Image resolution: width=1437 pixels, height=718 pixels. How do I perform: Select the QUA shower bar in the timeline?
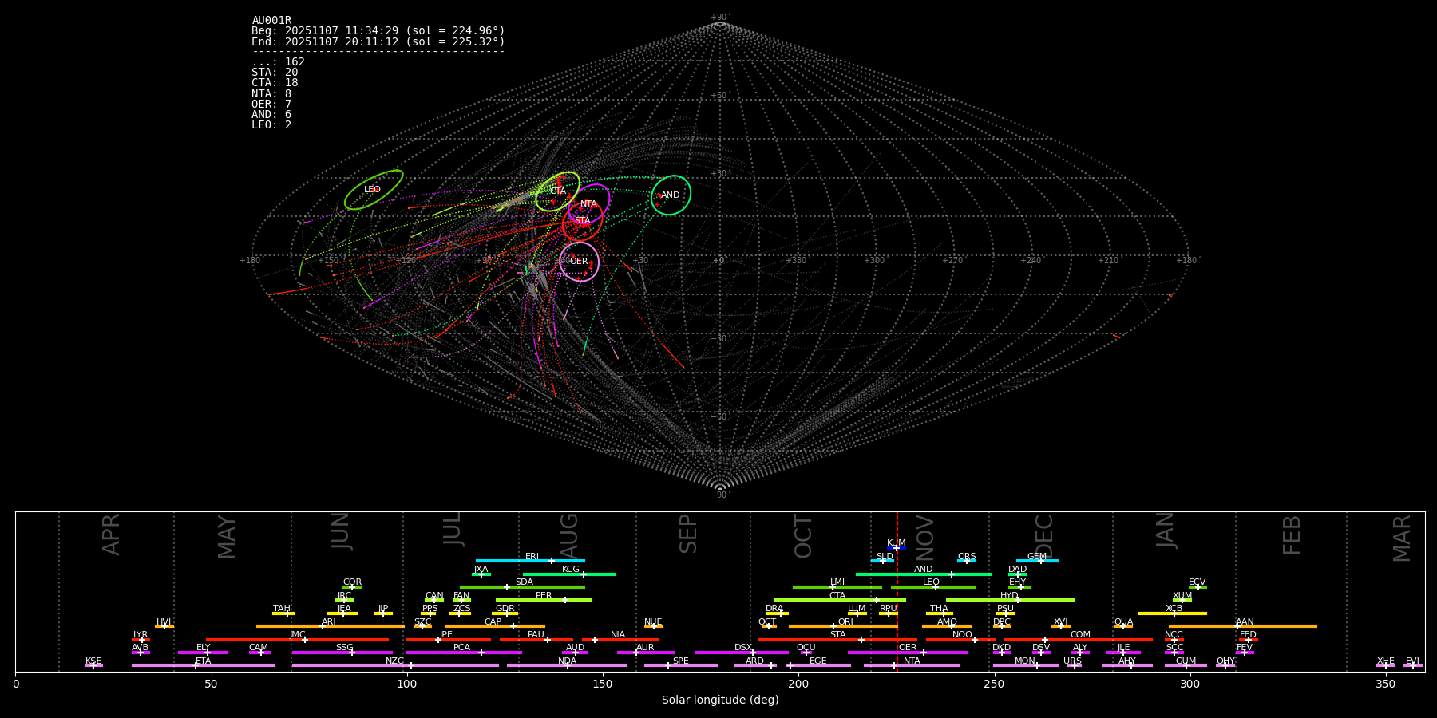click(x=1123, y=626)
